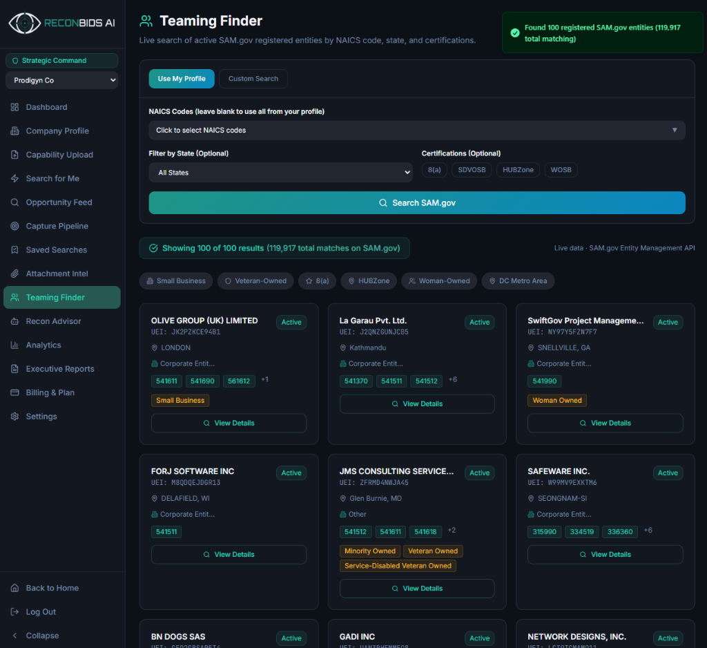This screenshot has height=648, width=707.
Task: Click the 'Service-Disabled Veteran Owned' tag
Action: tap(398, 566)
